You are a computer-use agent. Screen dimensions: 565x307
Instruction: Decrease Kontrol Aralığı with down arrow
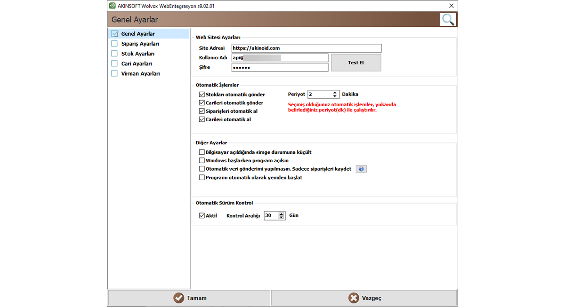click(x=282, y=218)
